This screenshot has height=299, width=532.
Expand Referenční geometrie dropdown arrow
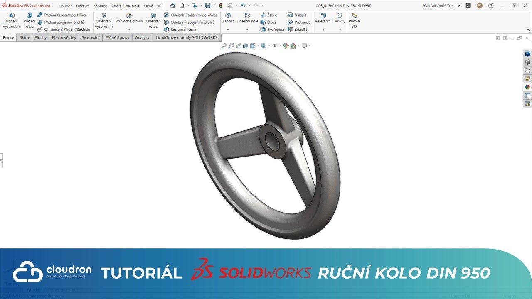(323, 30)
